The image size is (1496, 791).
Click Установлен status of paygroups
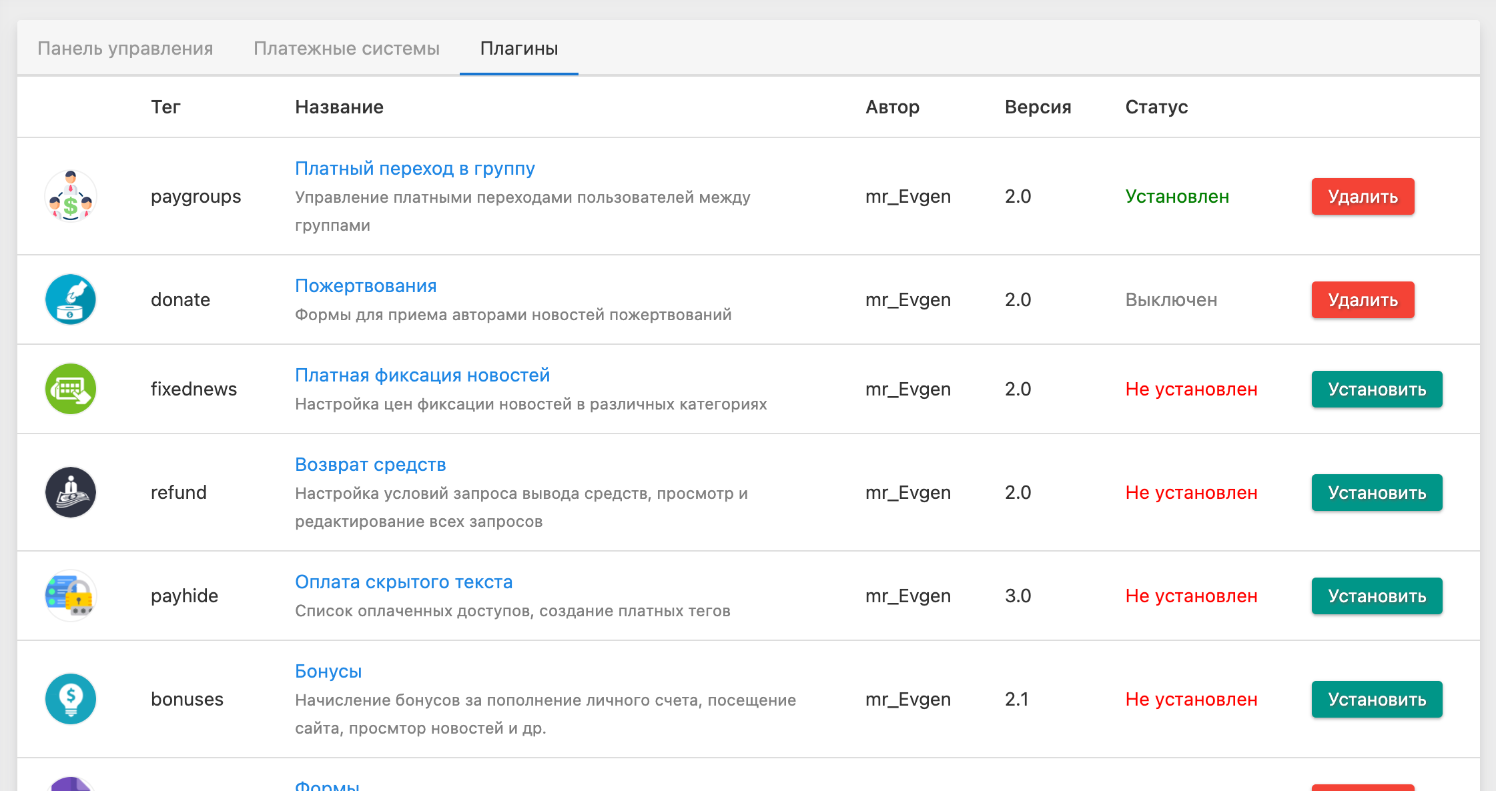[x=1177, y=196]
